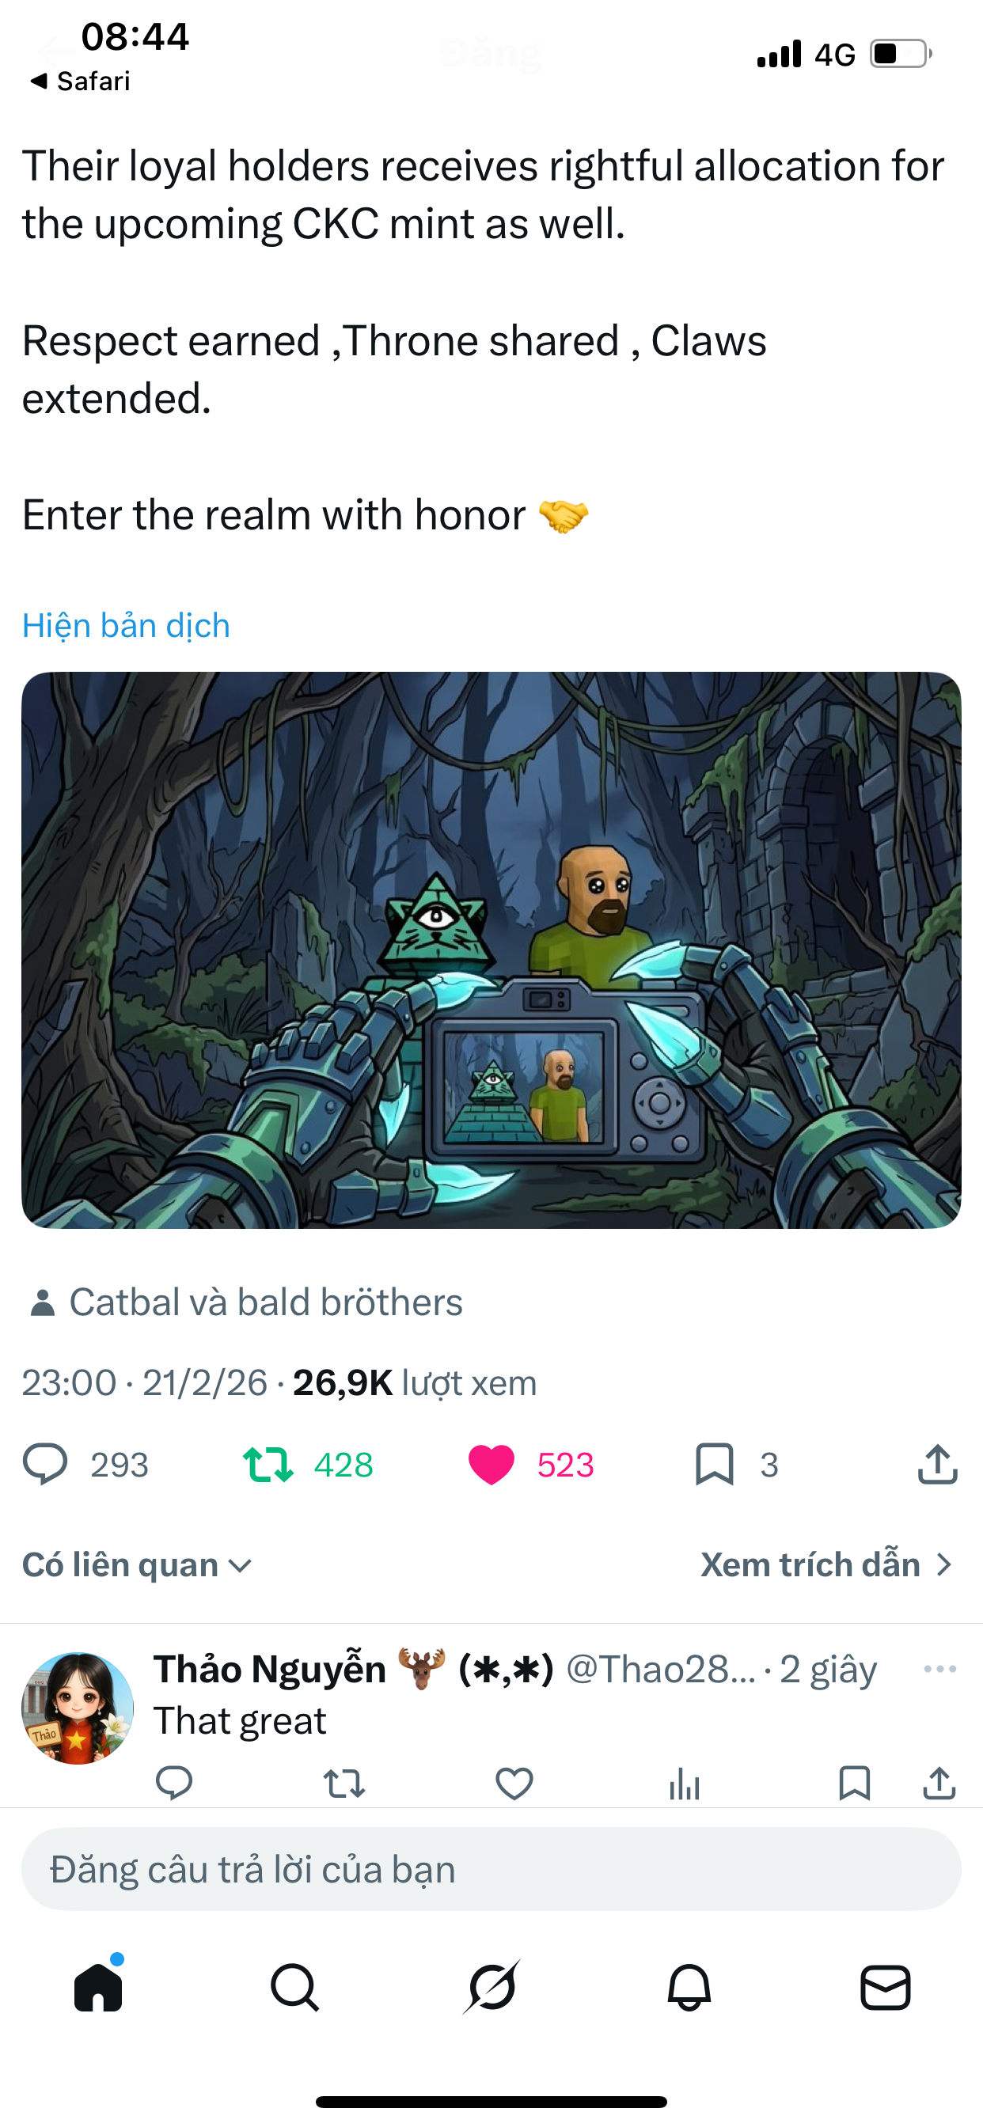The image size is (983, 2127).
Task: Open the Notifications bell tab
Action: (689, 1987)
